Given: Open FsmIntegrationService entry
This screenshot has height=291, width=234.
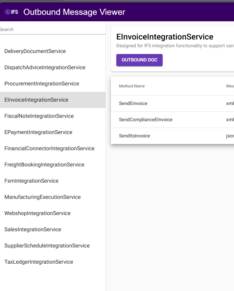Looking at the screenshot, I should [53, 181].
